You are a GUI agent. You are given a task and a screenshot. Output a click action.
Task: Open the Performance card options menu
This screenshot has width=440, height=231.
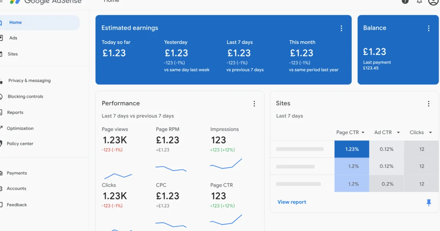(x=254, y=103)
